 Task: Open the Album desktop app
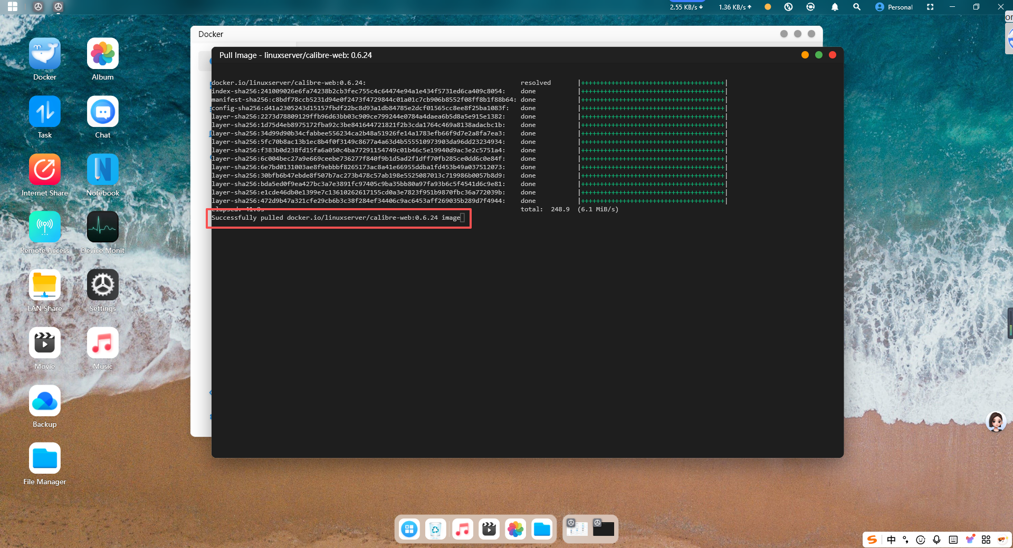(x=103, y=54)
